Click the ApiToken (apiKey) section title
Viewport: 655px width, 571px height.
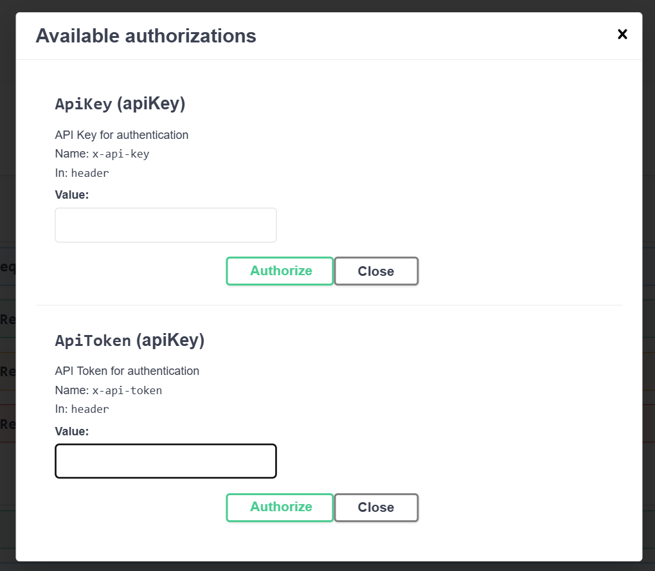pos(130,340)
